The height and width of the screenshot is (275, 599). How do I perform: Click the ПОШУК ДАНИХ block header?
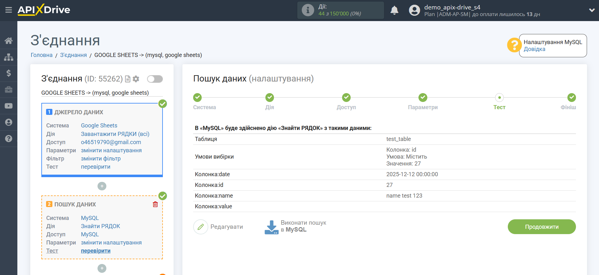pos(75,205)
